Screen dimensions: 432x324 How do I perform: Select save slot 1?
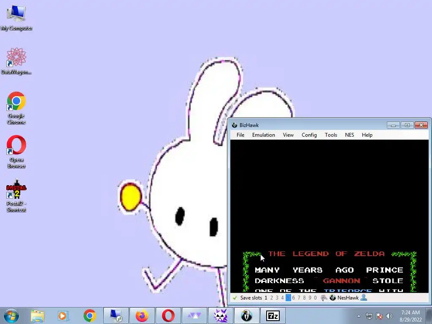pos(266,298)
